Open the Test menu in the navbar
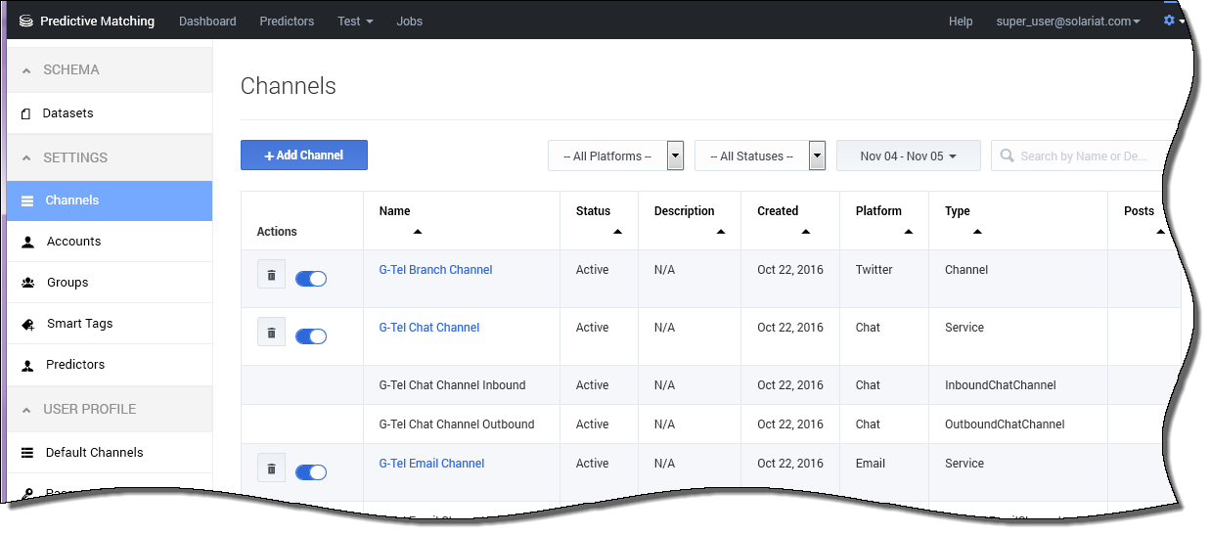 point(355,21)
